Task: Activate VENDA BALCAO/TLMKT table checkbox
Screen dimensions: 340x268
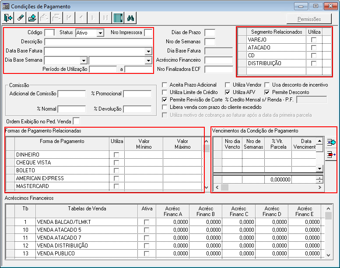Action: click(147, 222)
